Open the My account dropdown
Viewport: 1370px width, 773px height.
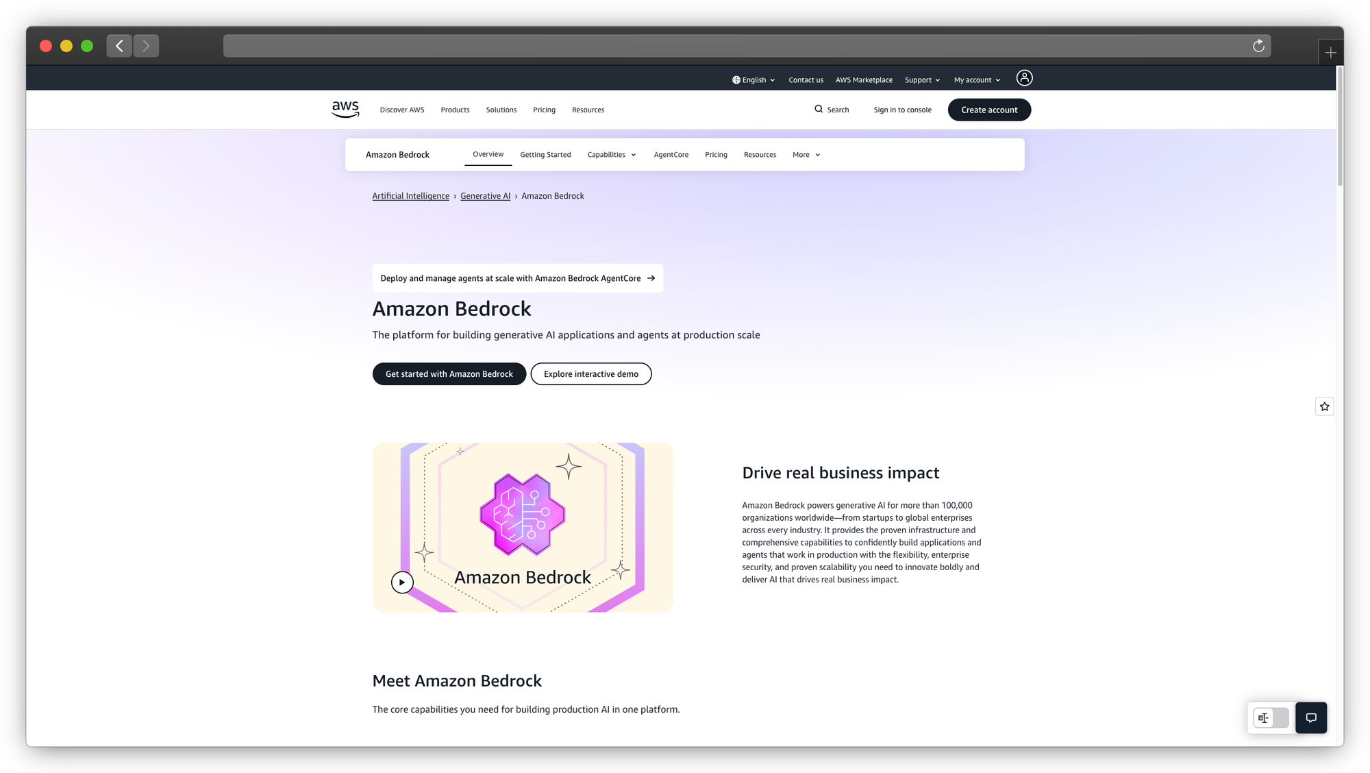point(977,80)
